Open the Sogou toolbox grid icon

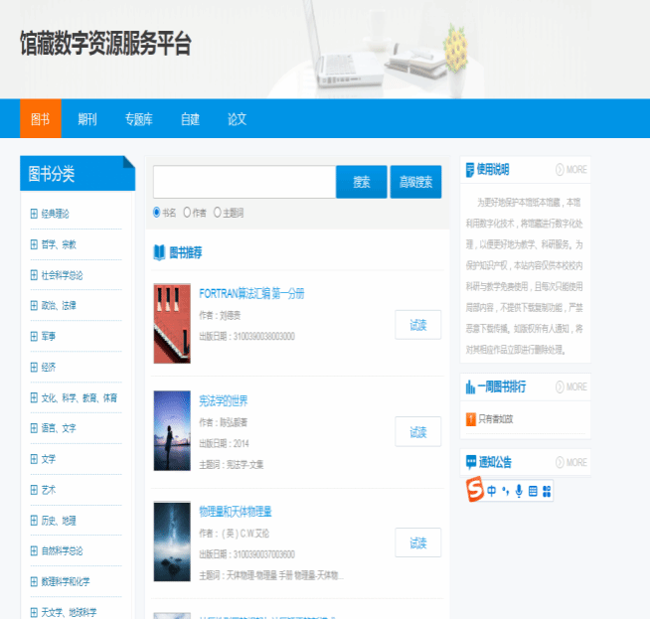click(546, 491)
